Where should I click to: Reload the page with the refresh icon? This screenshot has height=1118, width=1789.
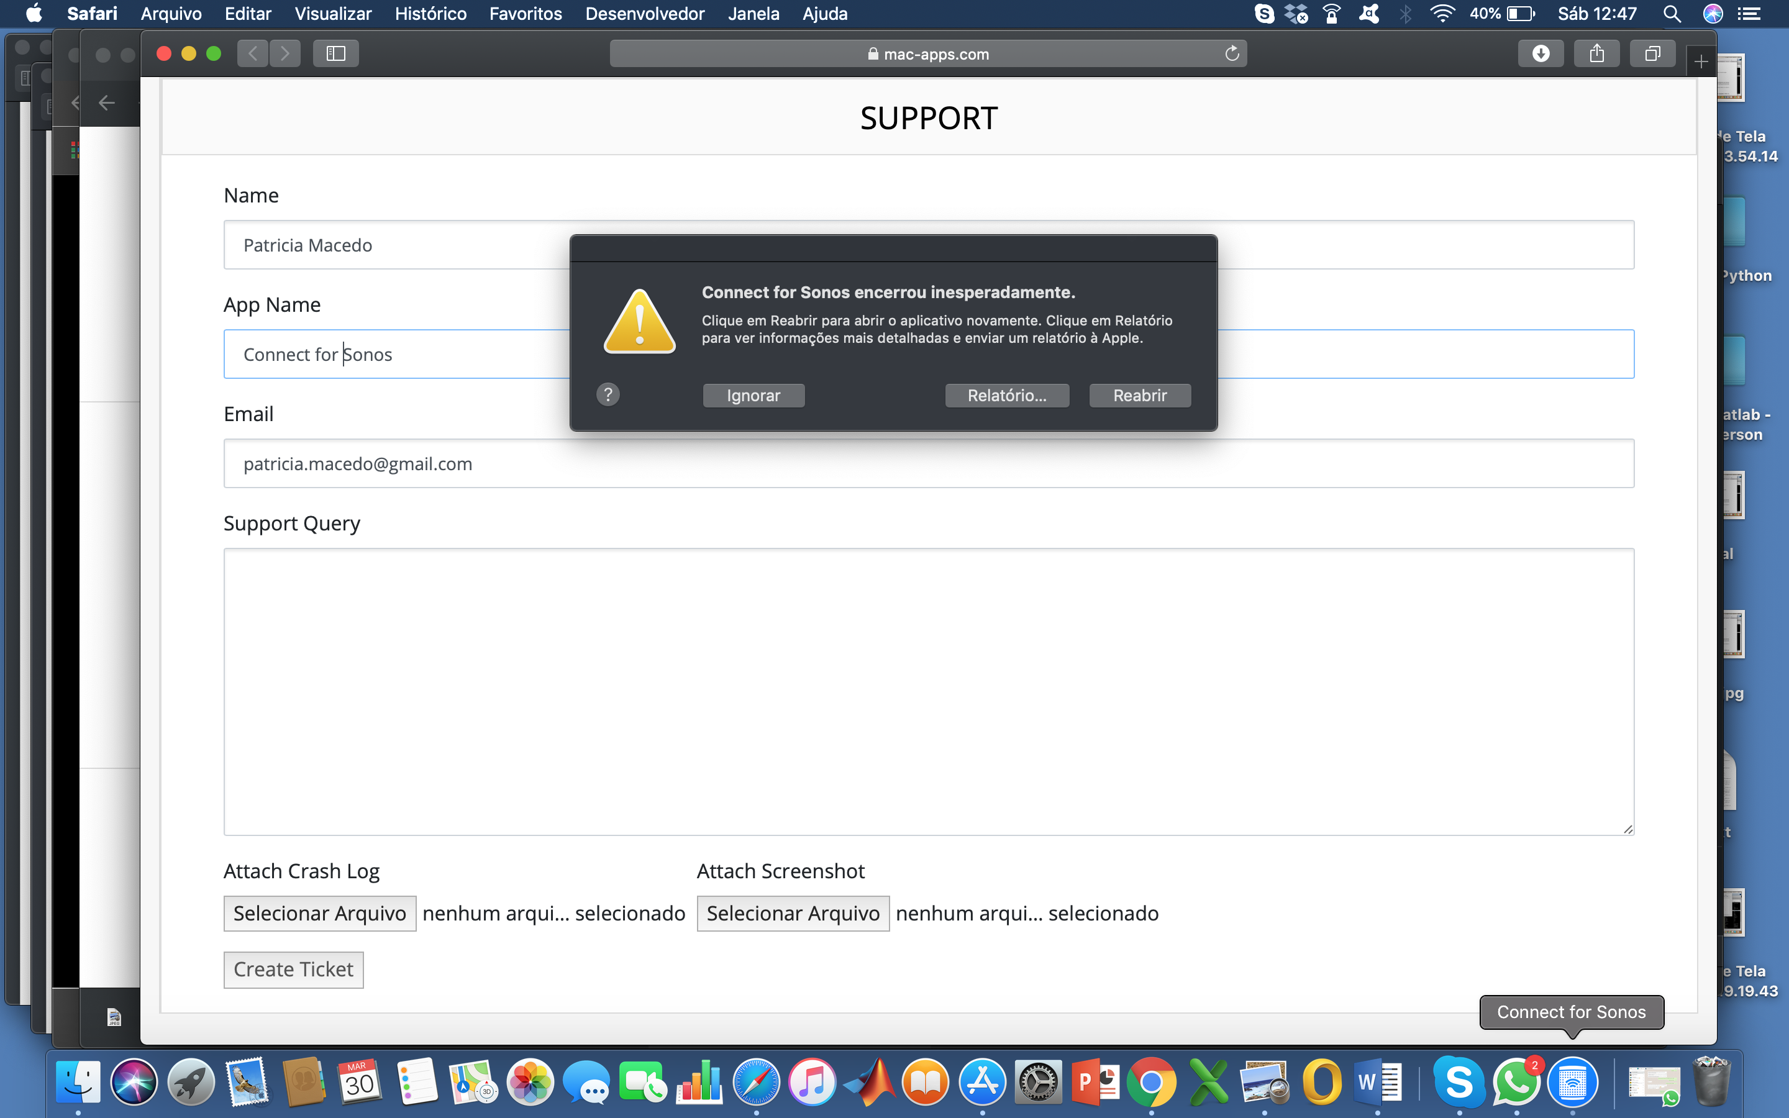click(x=1232, y=53)
